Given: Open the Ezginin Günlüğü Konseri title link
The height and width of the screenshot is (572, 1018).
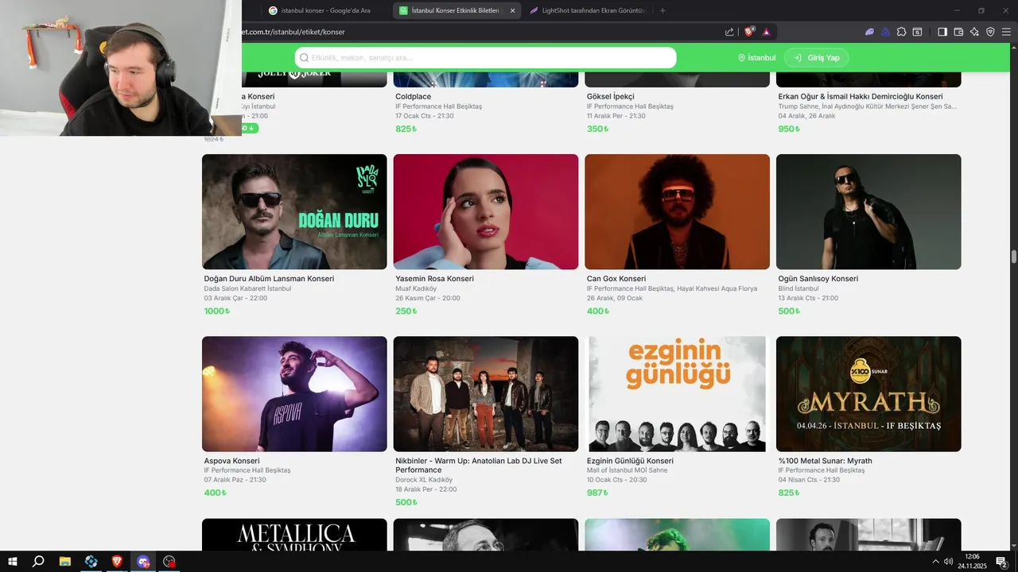Looking at the screenshot, I should (630, 461).
